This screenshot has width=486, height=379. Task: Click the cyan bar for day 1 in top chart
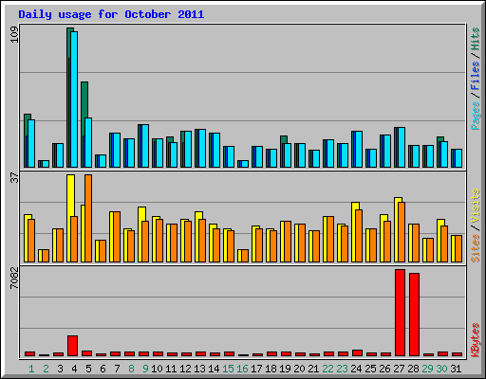click(31, 143)
